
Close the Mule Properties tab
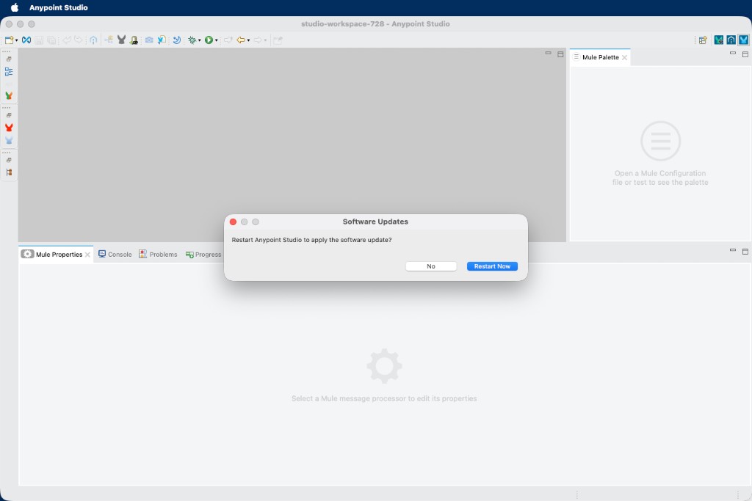(87, 255)
